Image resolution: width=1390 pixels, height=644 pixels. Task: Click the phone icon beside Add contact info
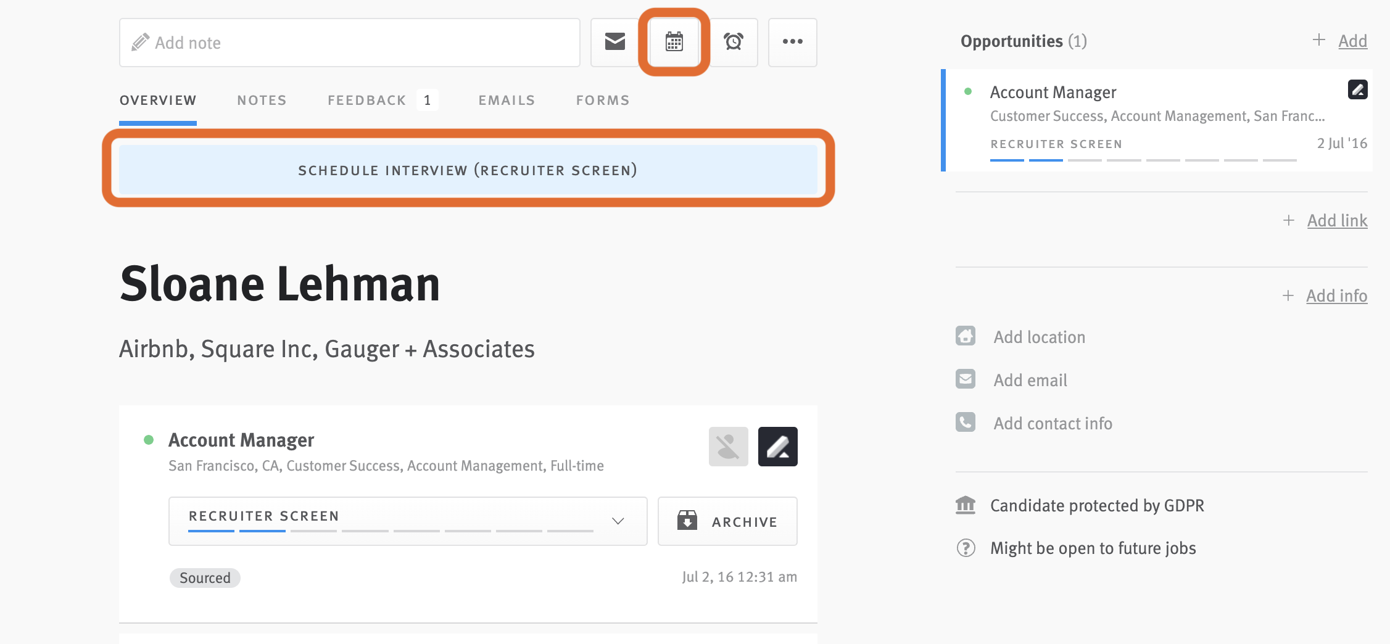pos(966,423)
